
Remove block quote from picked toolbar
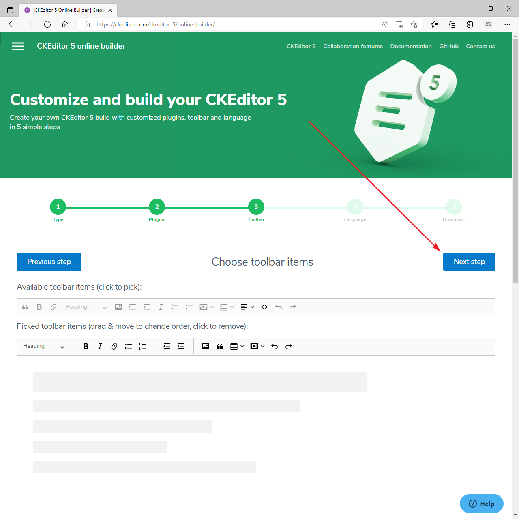[220, 346]
